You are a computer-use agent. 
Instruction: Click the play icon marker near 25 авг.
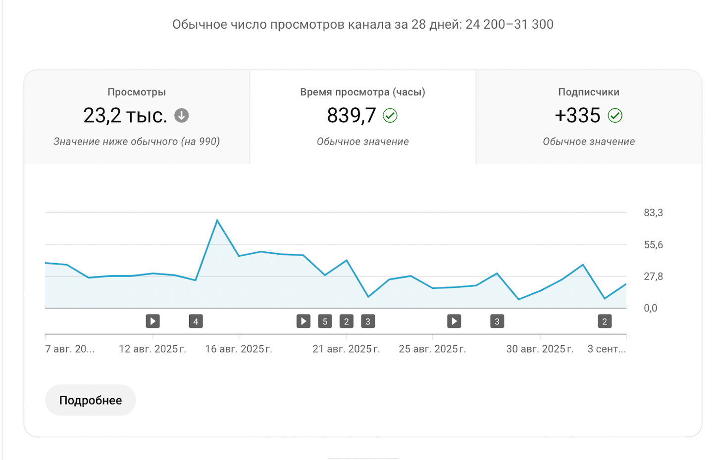click(454, 321)
